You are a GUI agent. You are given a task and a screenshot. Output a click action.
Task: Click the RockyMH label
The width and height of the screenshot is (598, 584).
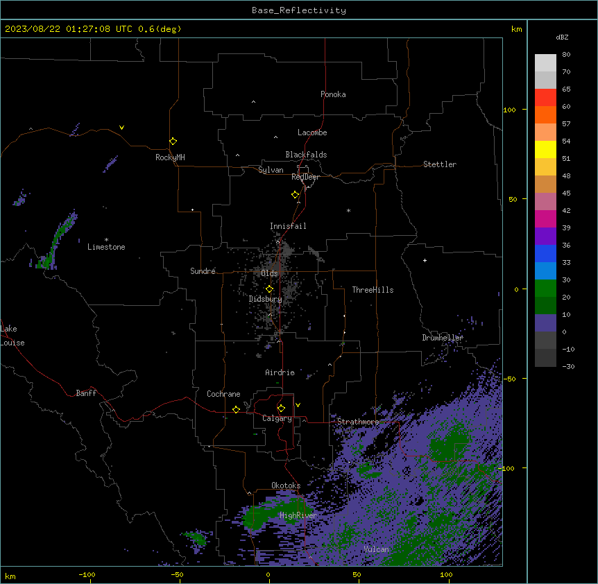click(x=170, y=157)
